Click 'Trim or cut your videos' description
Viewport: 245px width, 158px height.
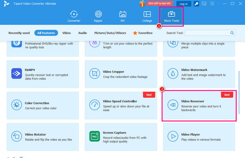pos(128,45)
